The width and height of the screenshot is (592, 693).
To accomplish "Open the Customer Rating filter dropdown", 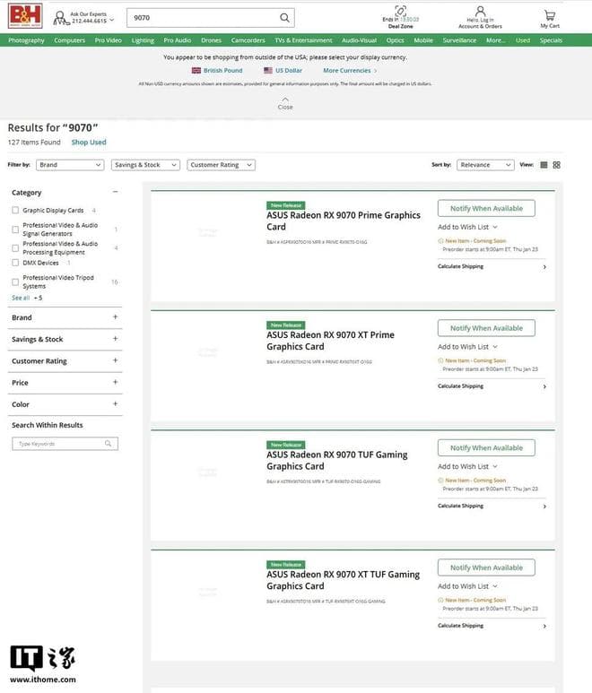I will [222, 165].
